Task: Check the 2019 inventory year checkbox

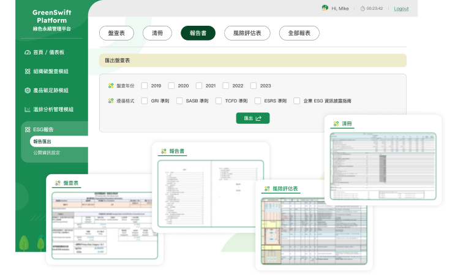Action: coord(145,86)
